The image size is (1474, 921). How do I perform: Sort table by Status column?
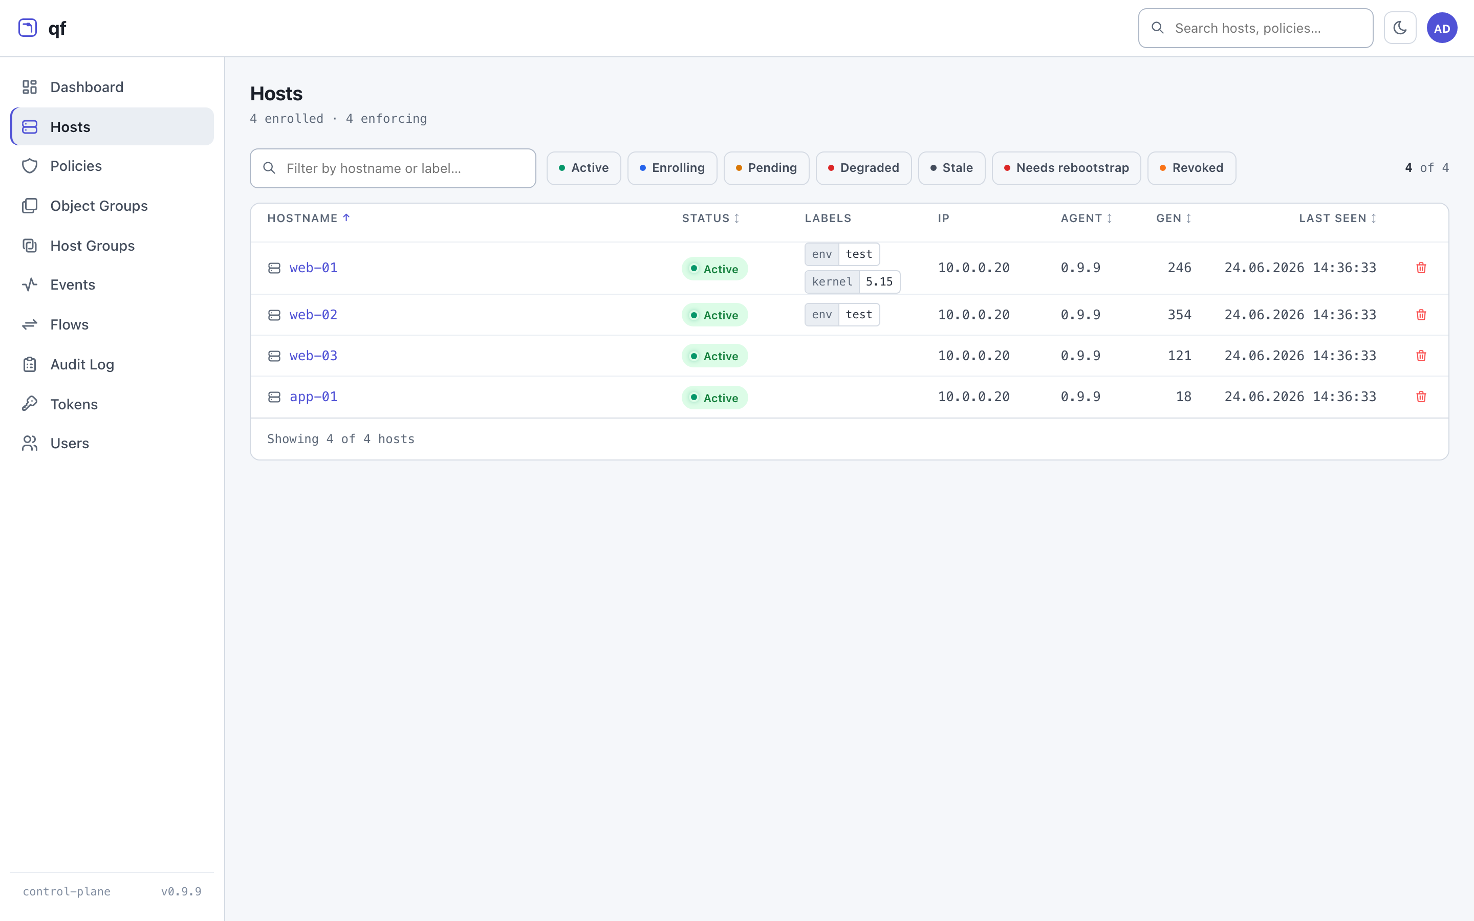click(710, 218)
